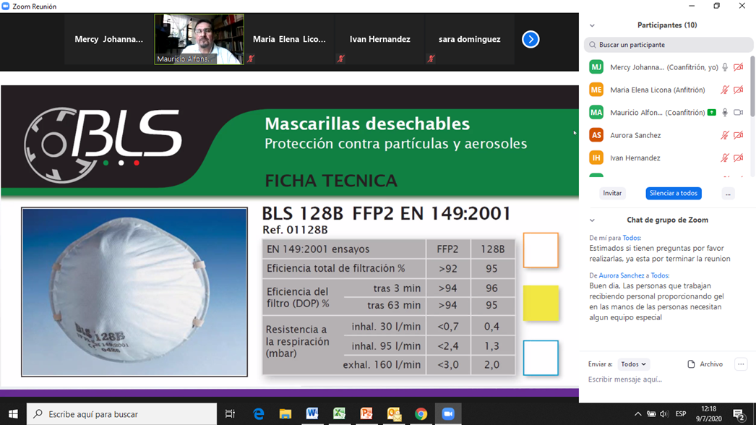Launch Microsoft Edge from taskbar
This screenshot has width=756, height=425.
[x=259, y=414]
